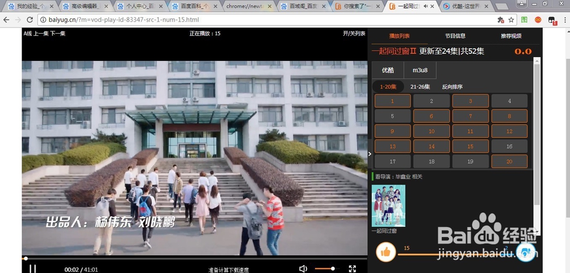Select the m3u8 source tab
This screenshot has width=570, height=273.
coord(420,70)
